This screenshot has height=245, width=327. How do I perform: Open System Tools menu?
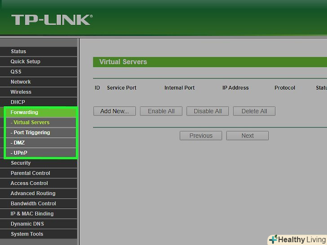38,234
